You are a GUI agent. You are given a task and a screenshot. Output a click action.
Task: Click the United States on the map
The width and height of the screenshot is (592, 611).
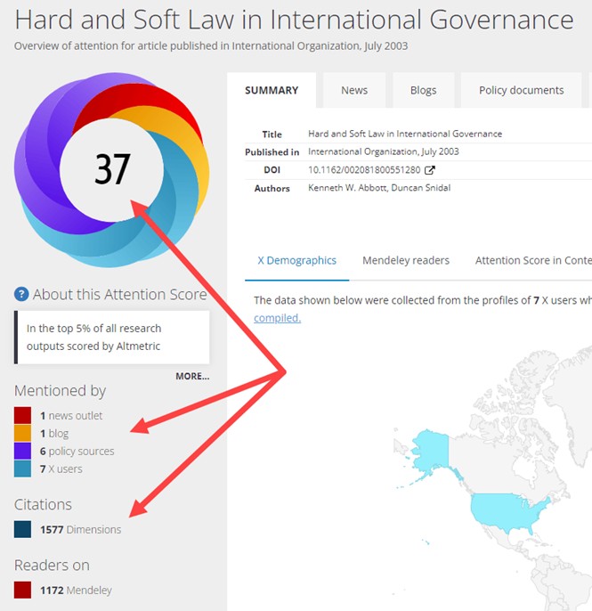[515, 512]
